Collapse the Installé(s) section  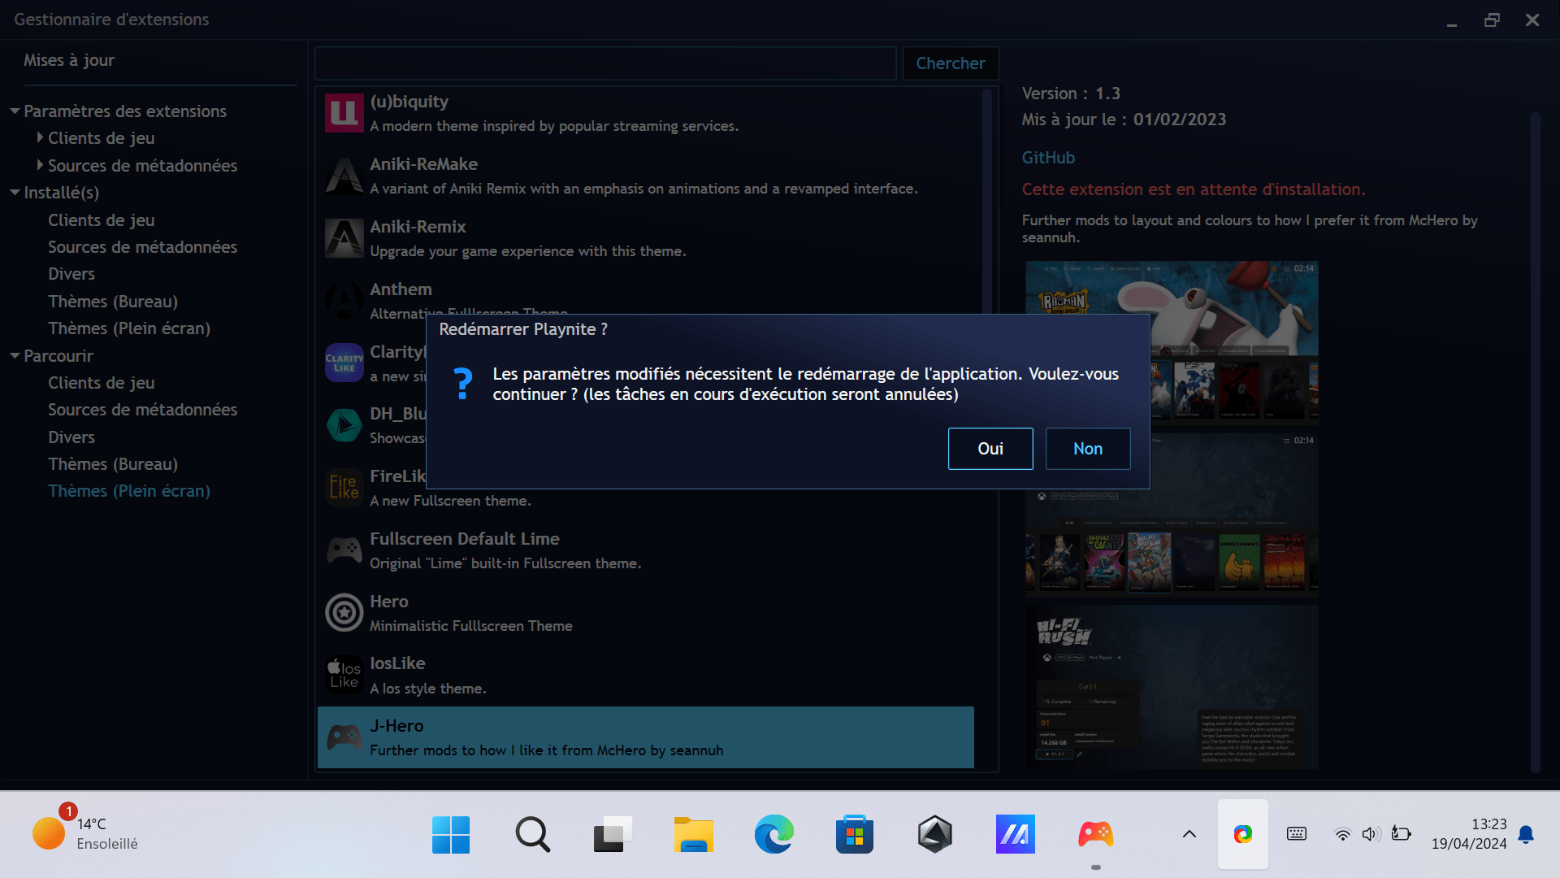[x=15, y=193]
